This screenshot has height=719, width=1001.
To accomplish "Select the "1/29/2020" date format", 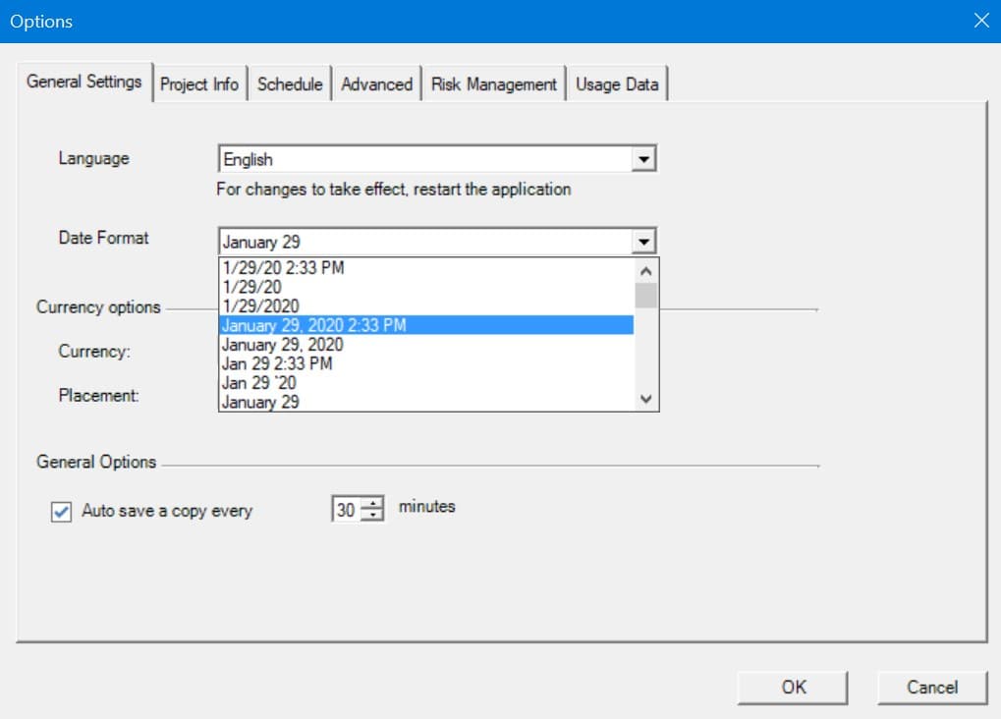I will pos(295,305).
